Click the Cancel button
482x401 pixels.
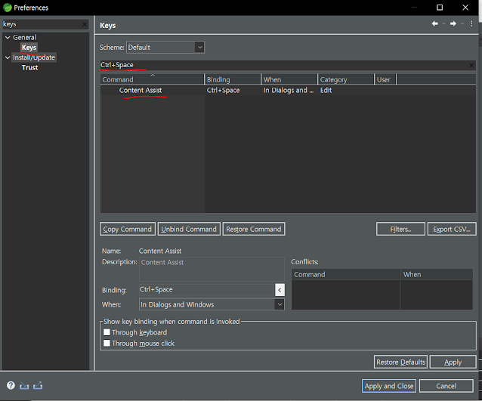446,386
